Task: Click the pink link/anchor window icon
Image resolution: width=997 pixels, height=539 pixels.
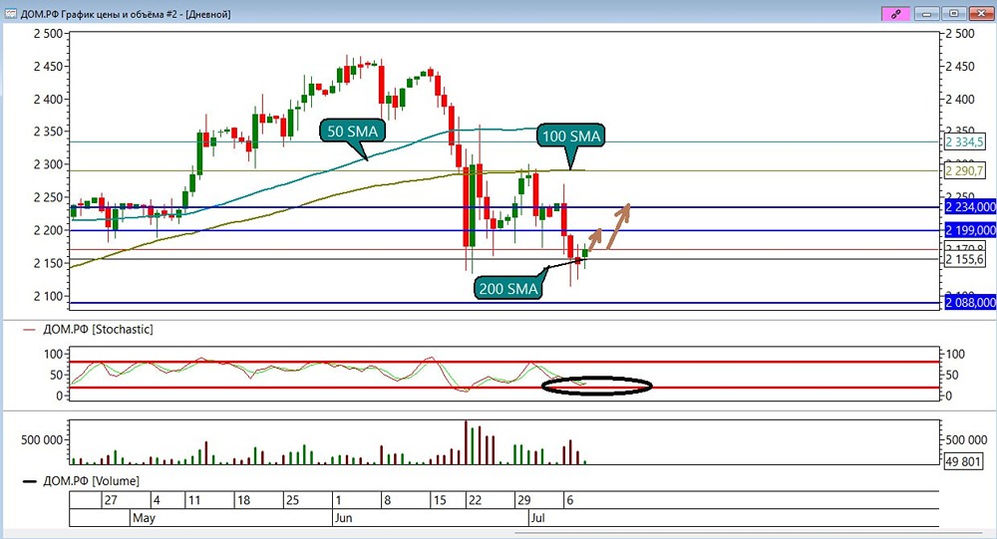Action: [x=897, y=13]
